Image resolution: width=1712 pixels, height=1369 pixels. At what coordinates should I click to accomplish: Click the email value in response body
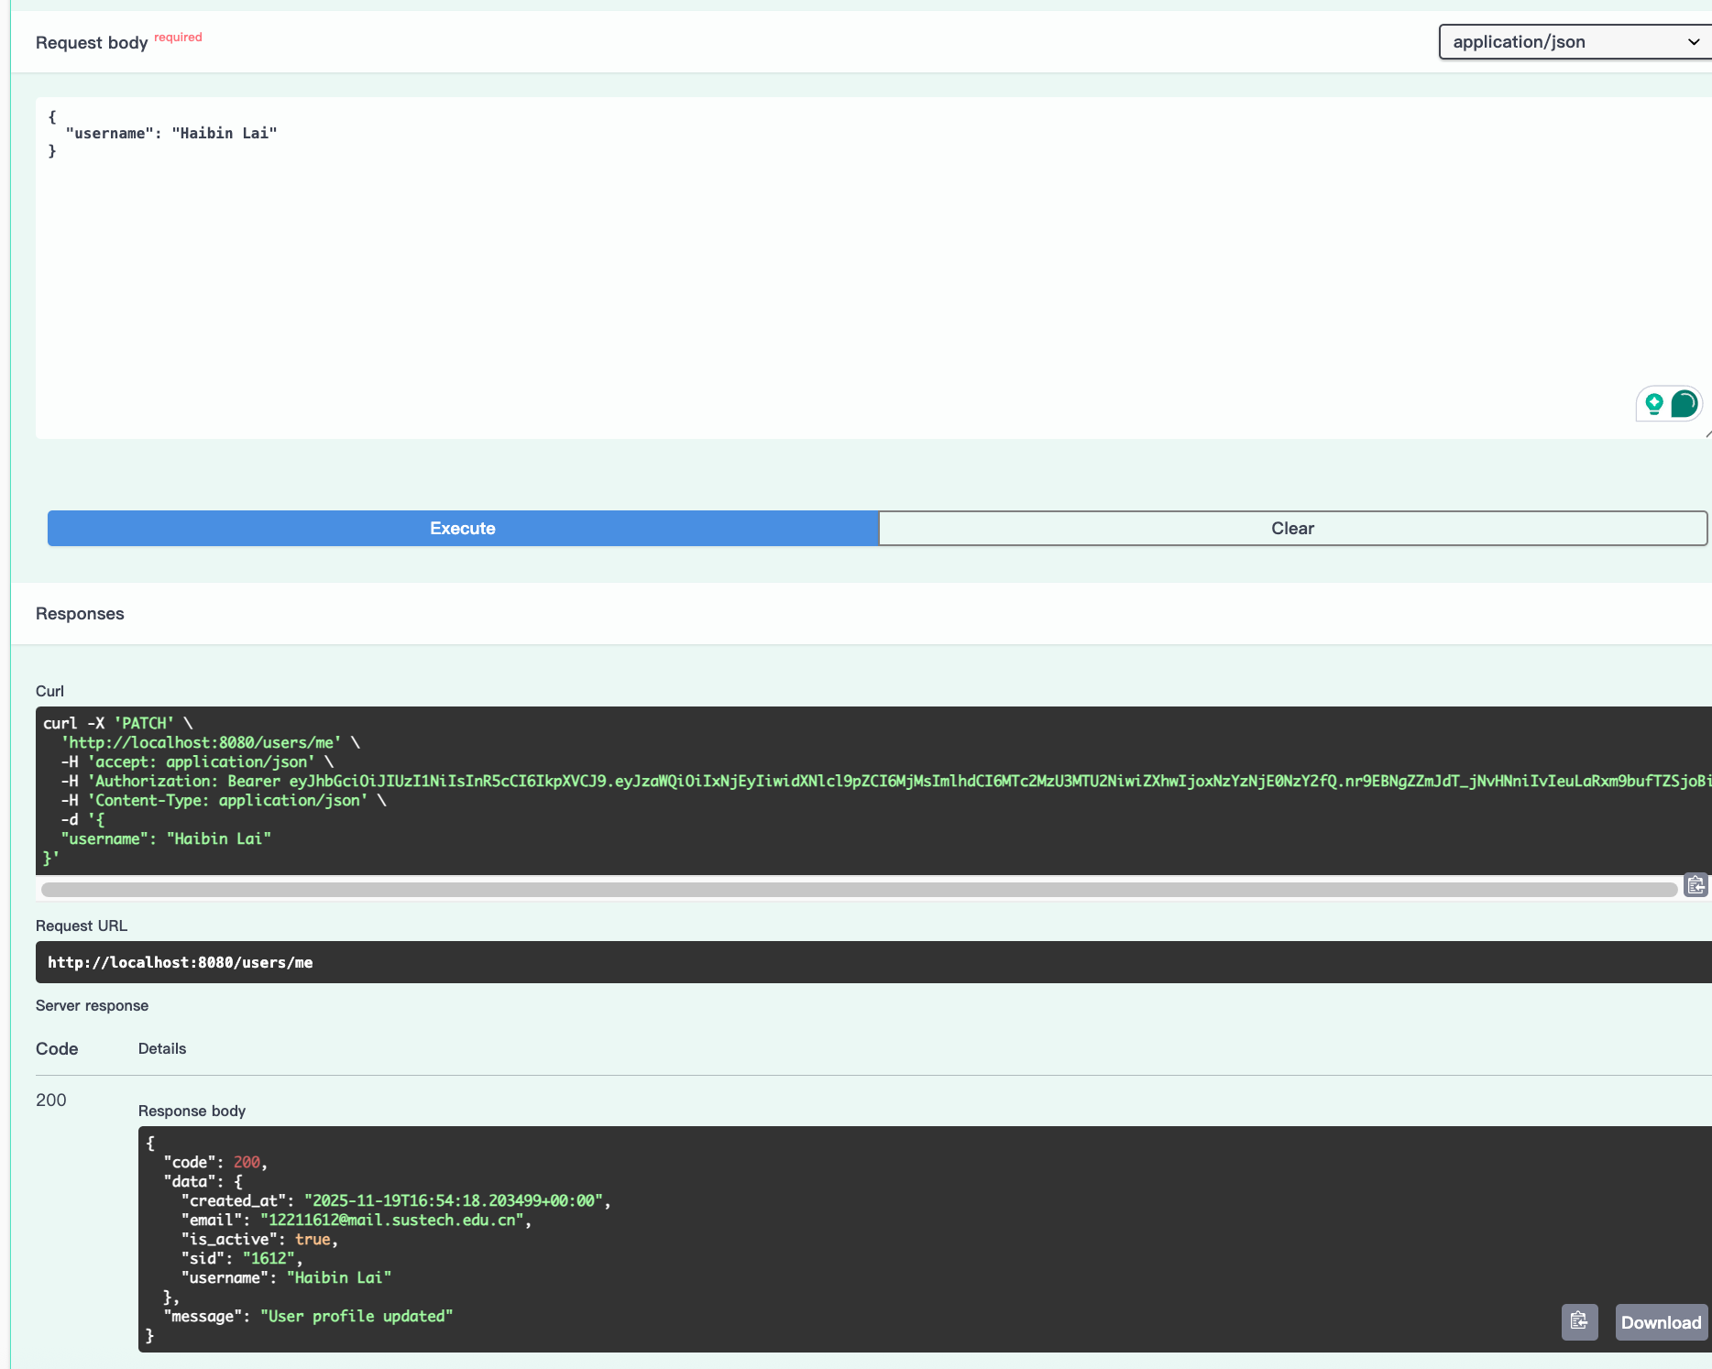point(391,1221)
